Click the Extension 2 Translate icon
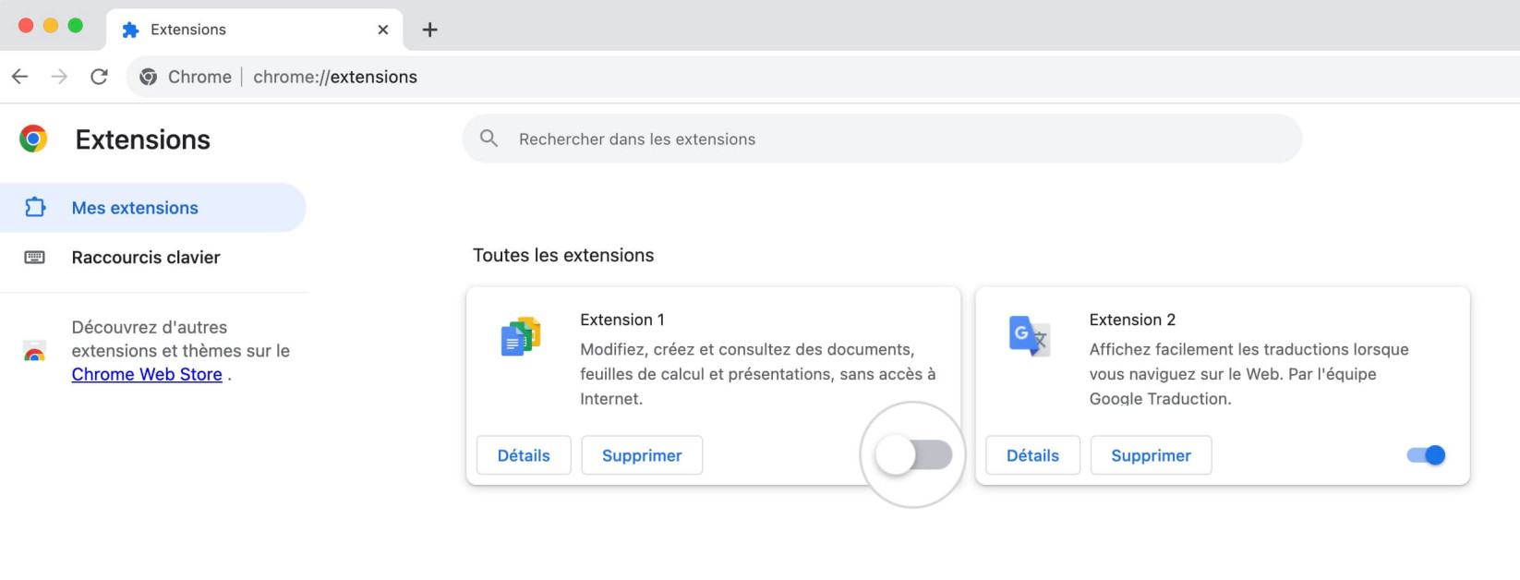The image size is (1520, 580). [x=1030, y=337]
